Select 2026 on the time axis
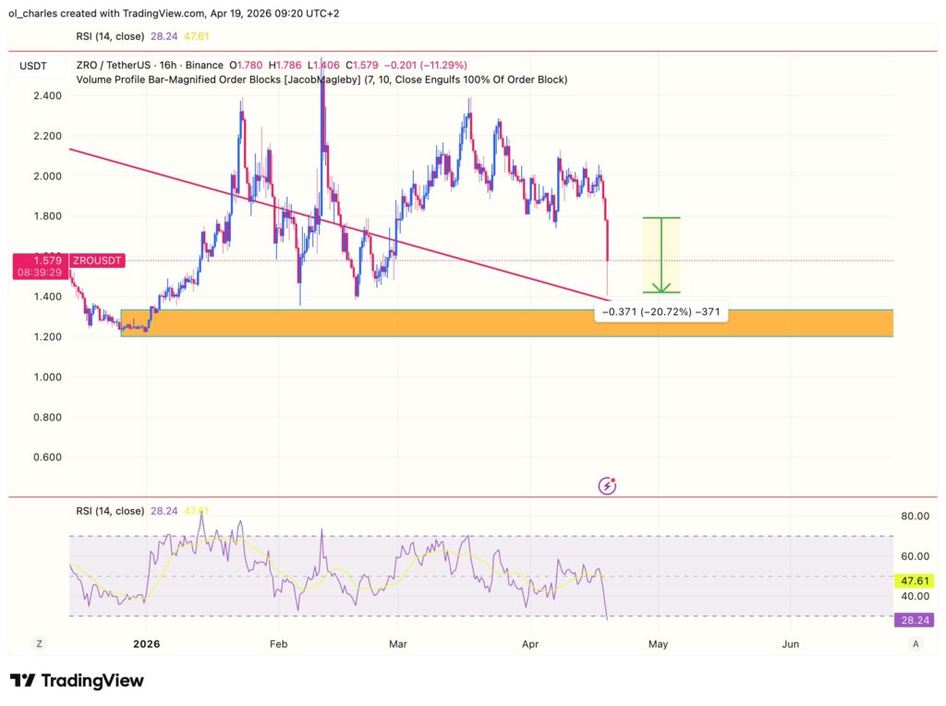 click(x=145, y=643)
